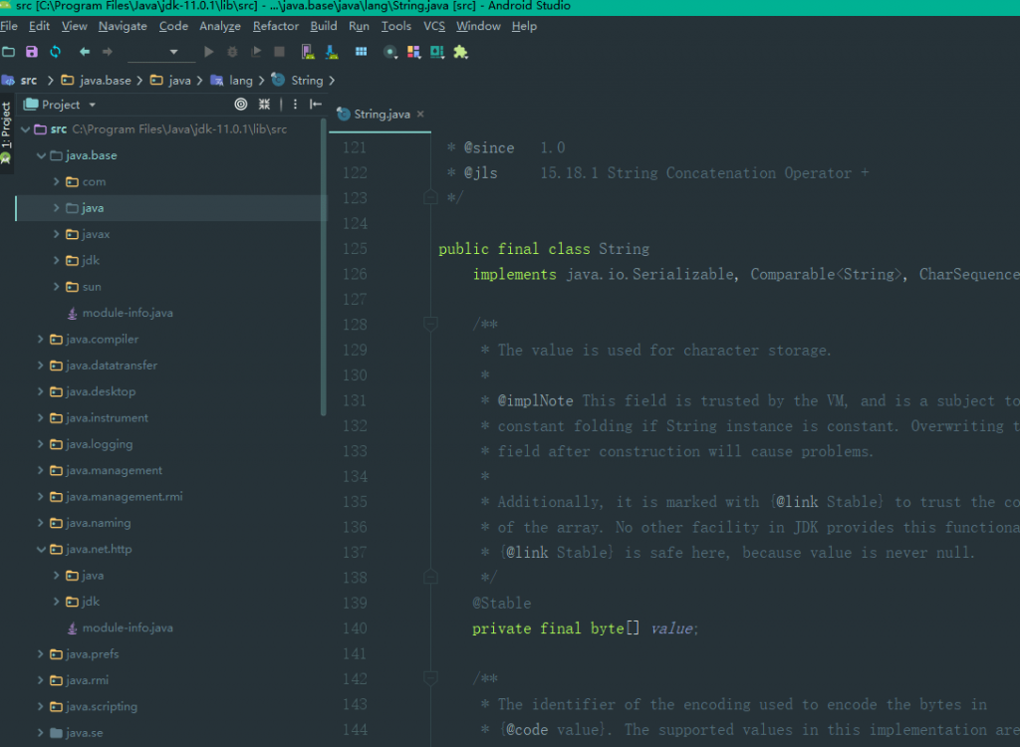Click the green puzzle piece icon
This screenshot has height=747, width=1020.
click(460, 52)
